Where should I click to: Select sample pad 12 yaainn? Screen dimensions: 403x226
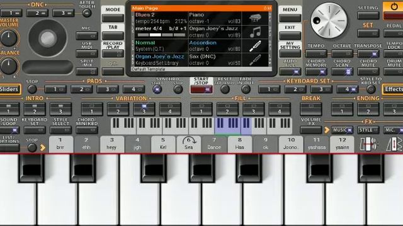(x=342, y=144)
